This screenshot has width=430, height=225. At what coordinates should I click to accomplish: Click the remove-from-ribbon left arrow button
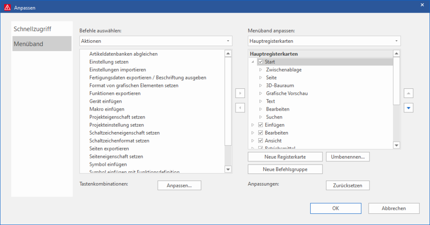point(239,108)
